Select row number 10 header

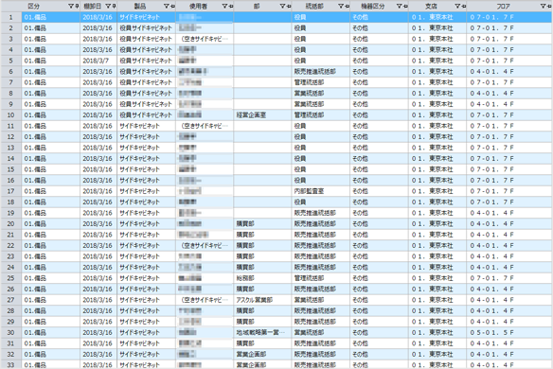[x=11, y=114]
